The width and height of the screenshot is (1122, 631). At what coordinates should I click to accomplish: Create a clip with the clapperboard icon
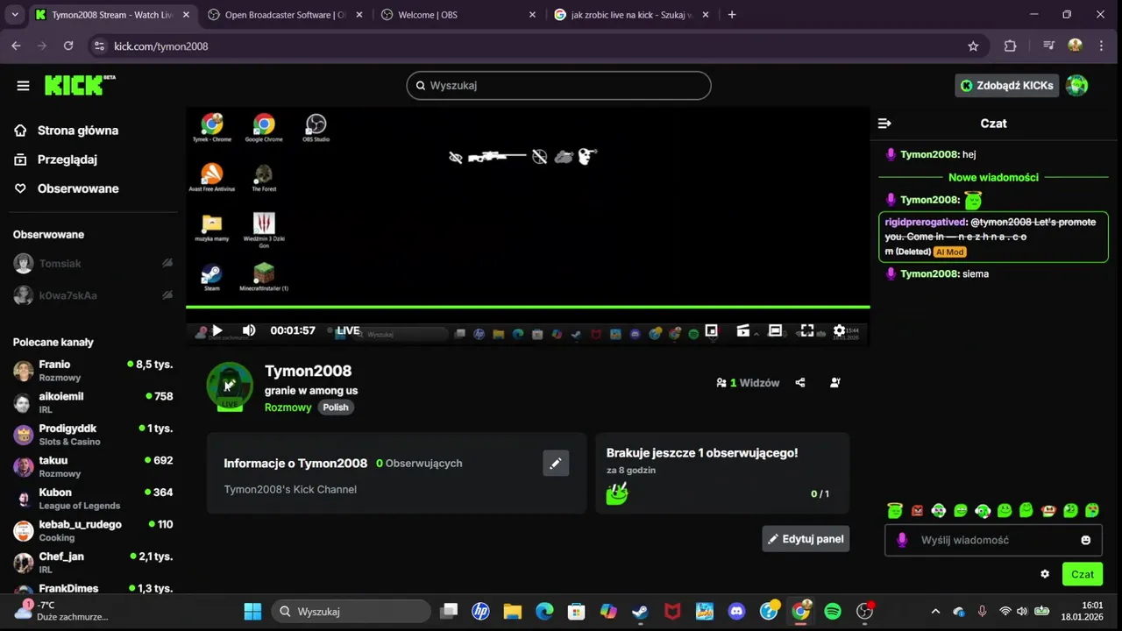click(x=743, y=330)
